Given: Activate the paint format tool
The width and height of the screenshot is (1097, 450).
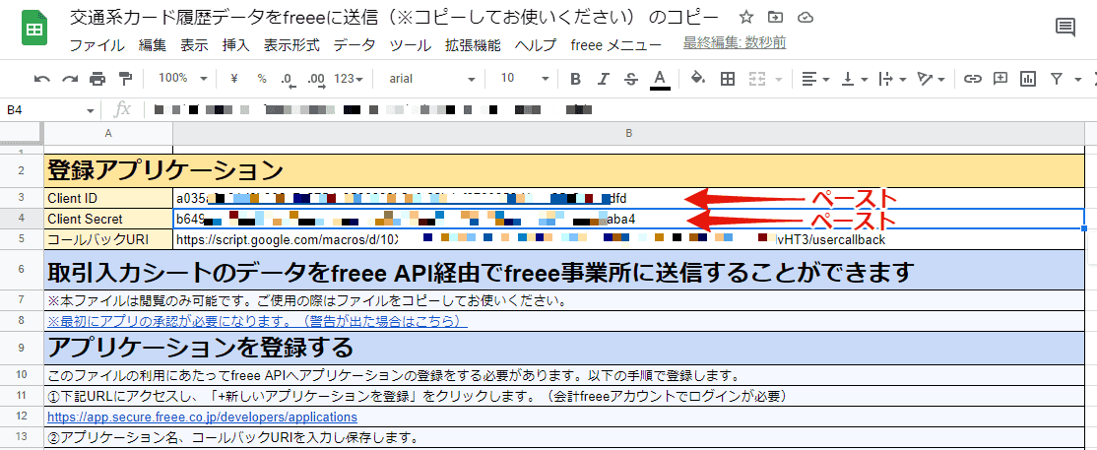Looking at the screenshot, I should pyautogui.click(x=125, y=79).
